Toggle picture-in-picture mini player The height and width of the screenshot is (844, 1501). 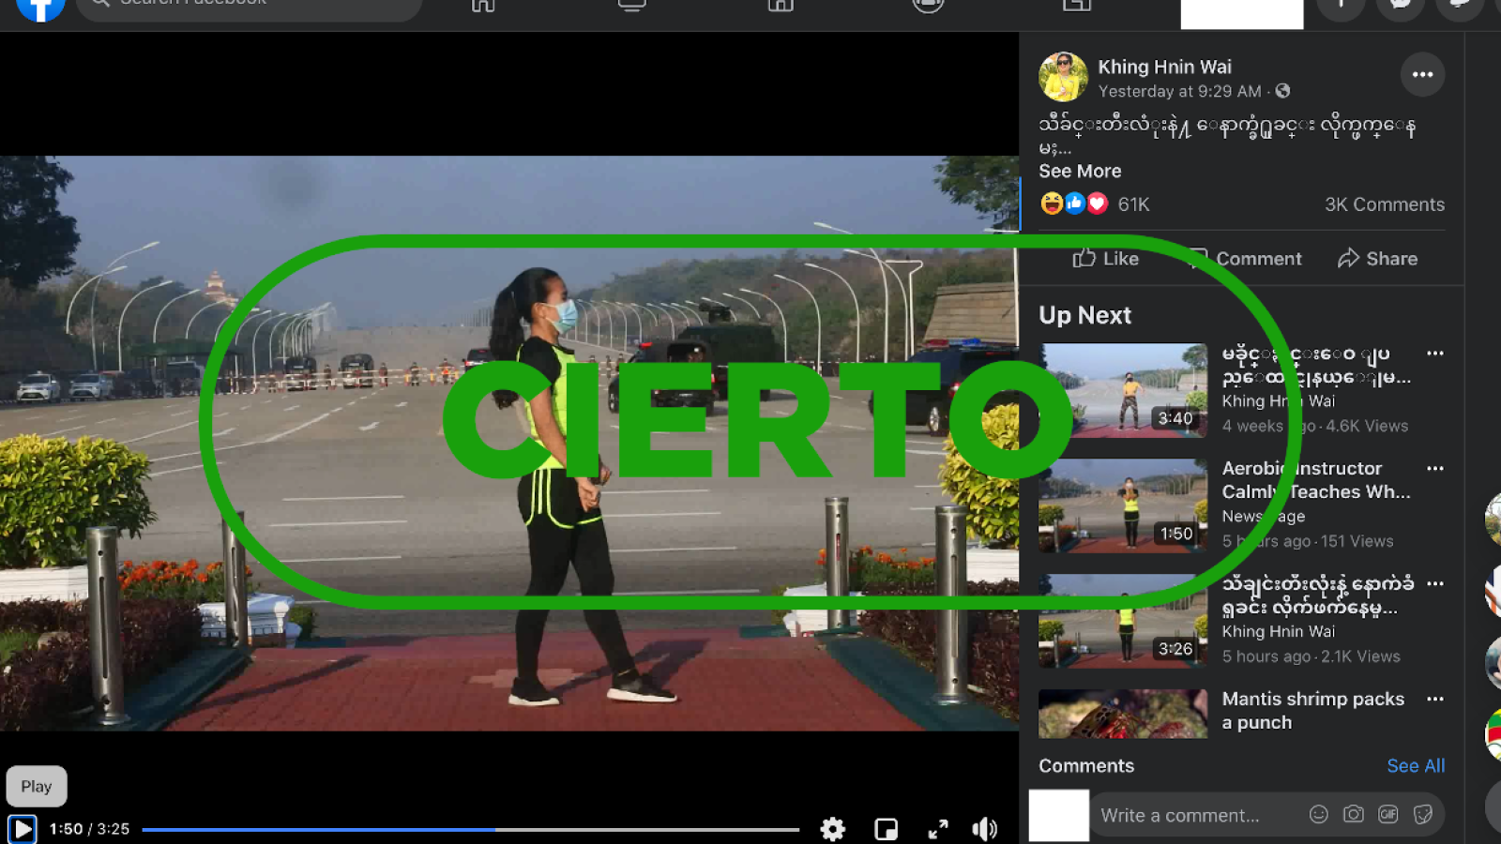point(886,829)
